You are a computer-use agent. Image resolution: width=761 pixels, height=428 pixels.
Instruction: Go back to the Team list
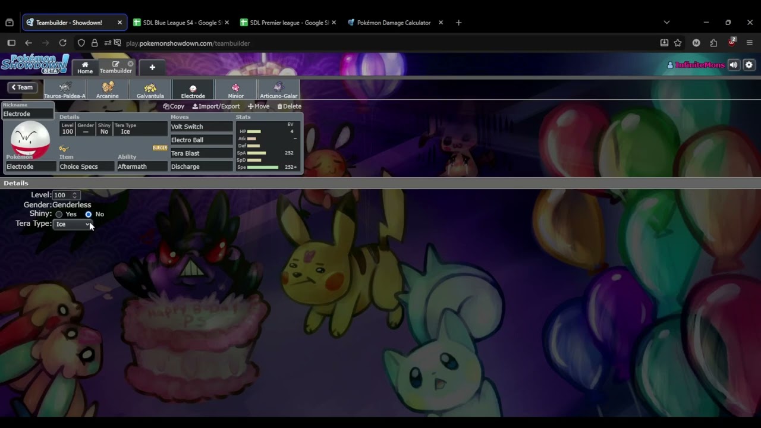tap(21, 87)
